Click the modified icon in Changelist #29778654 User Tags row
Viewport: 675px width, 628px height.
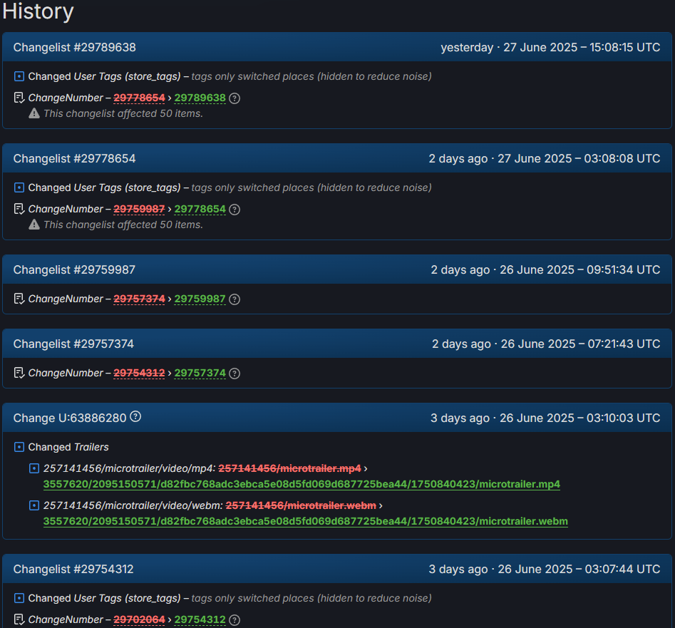point(19,187)
